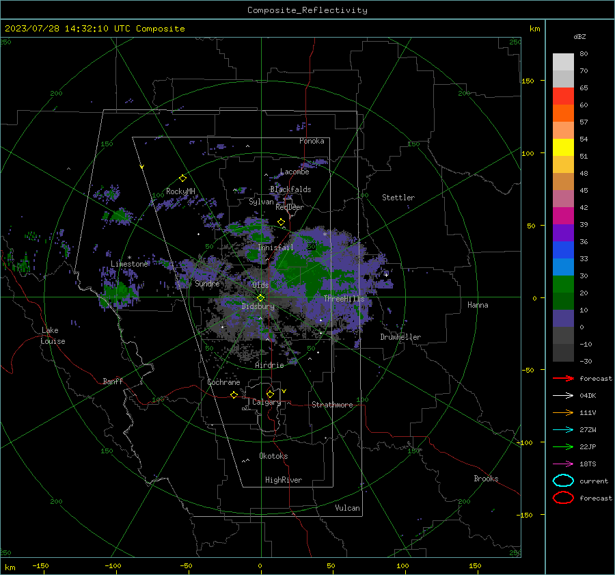Pick the red 65 dBZ swatch
615x575 pixels.
point(563,96)
